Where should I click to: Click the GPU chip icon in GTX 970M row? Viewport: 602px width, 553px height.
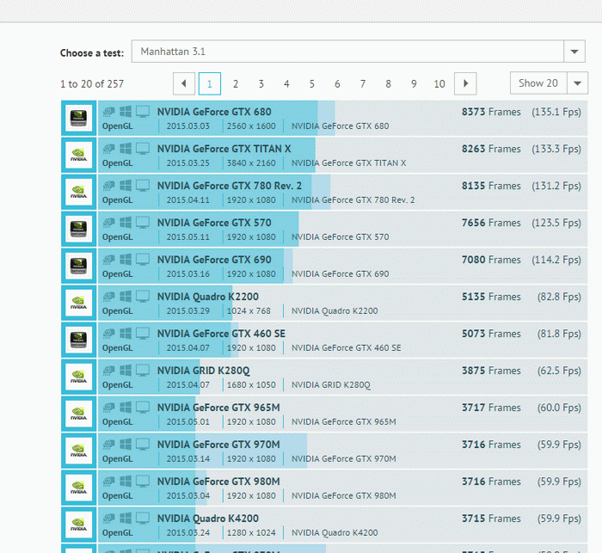(108, 444)
